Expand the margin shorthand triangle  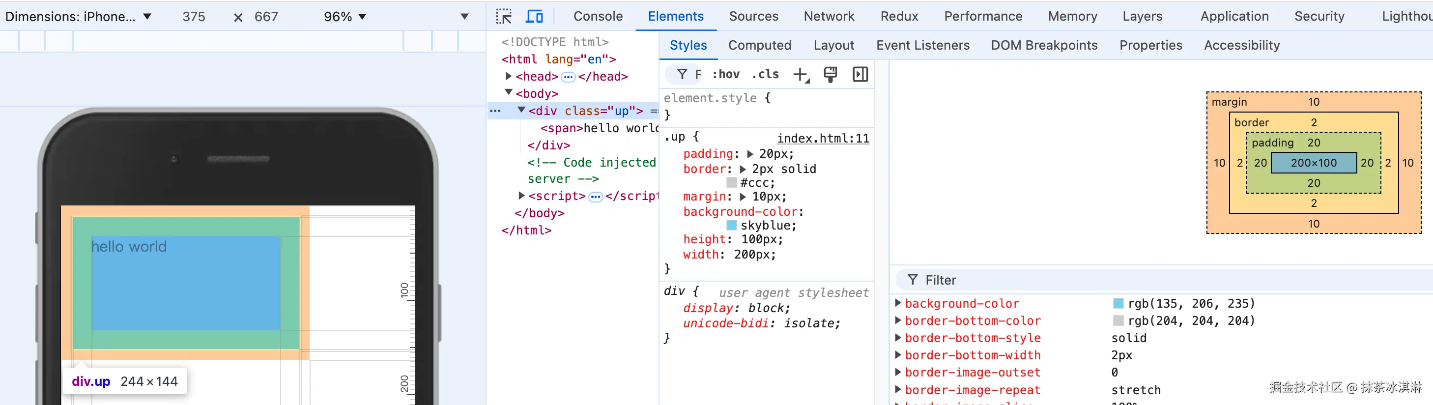tap(743, 197)
